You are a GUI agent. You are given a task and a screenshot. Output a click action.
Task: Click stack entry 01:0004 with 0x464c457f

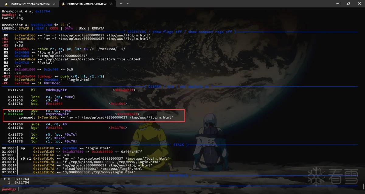pos(72,152)
